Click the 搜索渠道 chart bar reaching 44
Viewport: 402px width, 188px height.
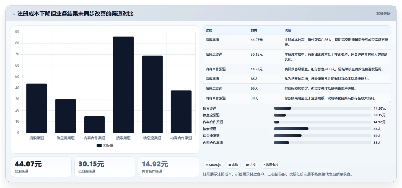coord(37,108)
